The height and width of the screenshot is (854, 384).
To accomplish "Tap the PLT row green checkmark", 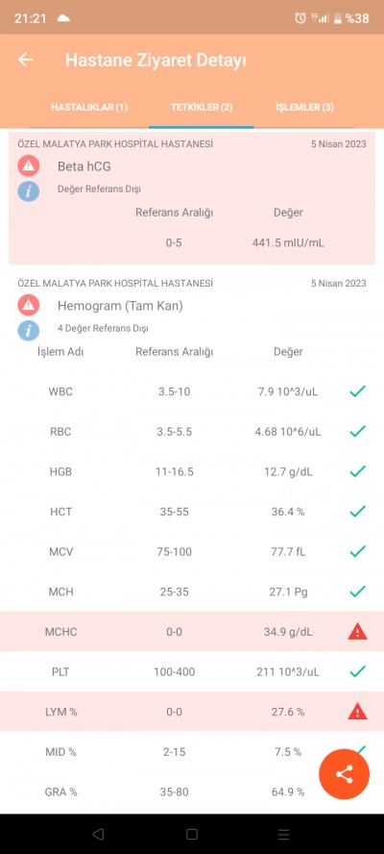I will pos(357,671).
